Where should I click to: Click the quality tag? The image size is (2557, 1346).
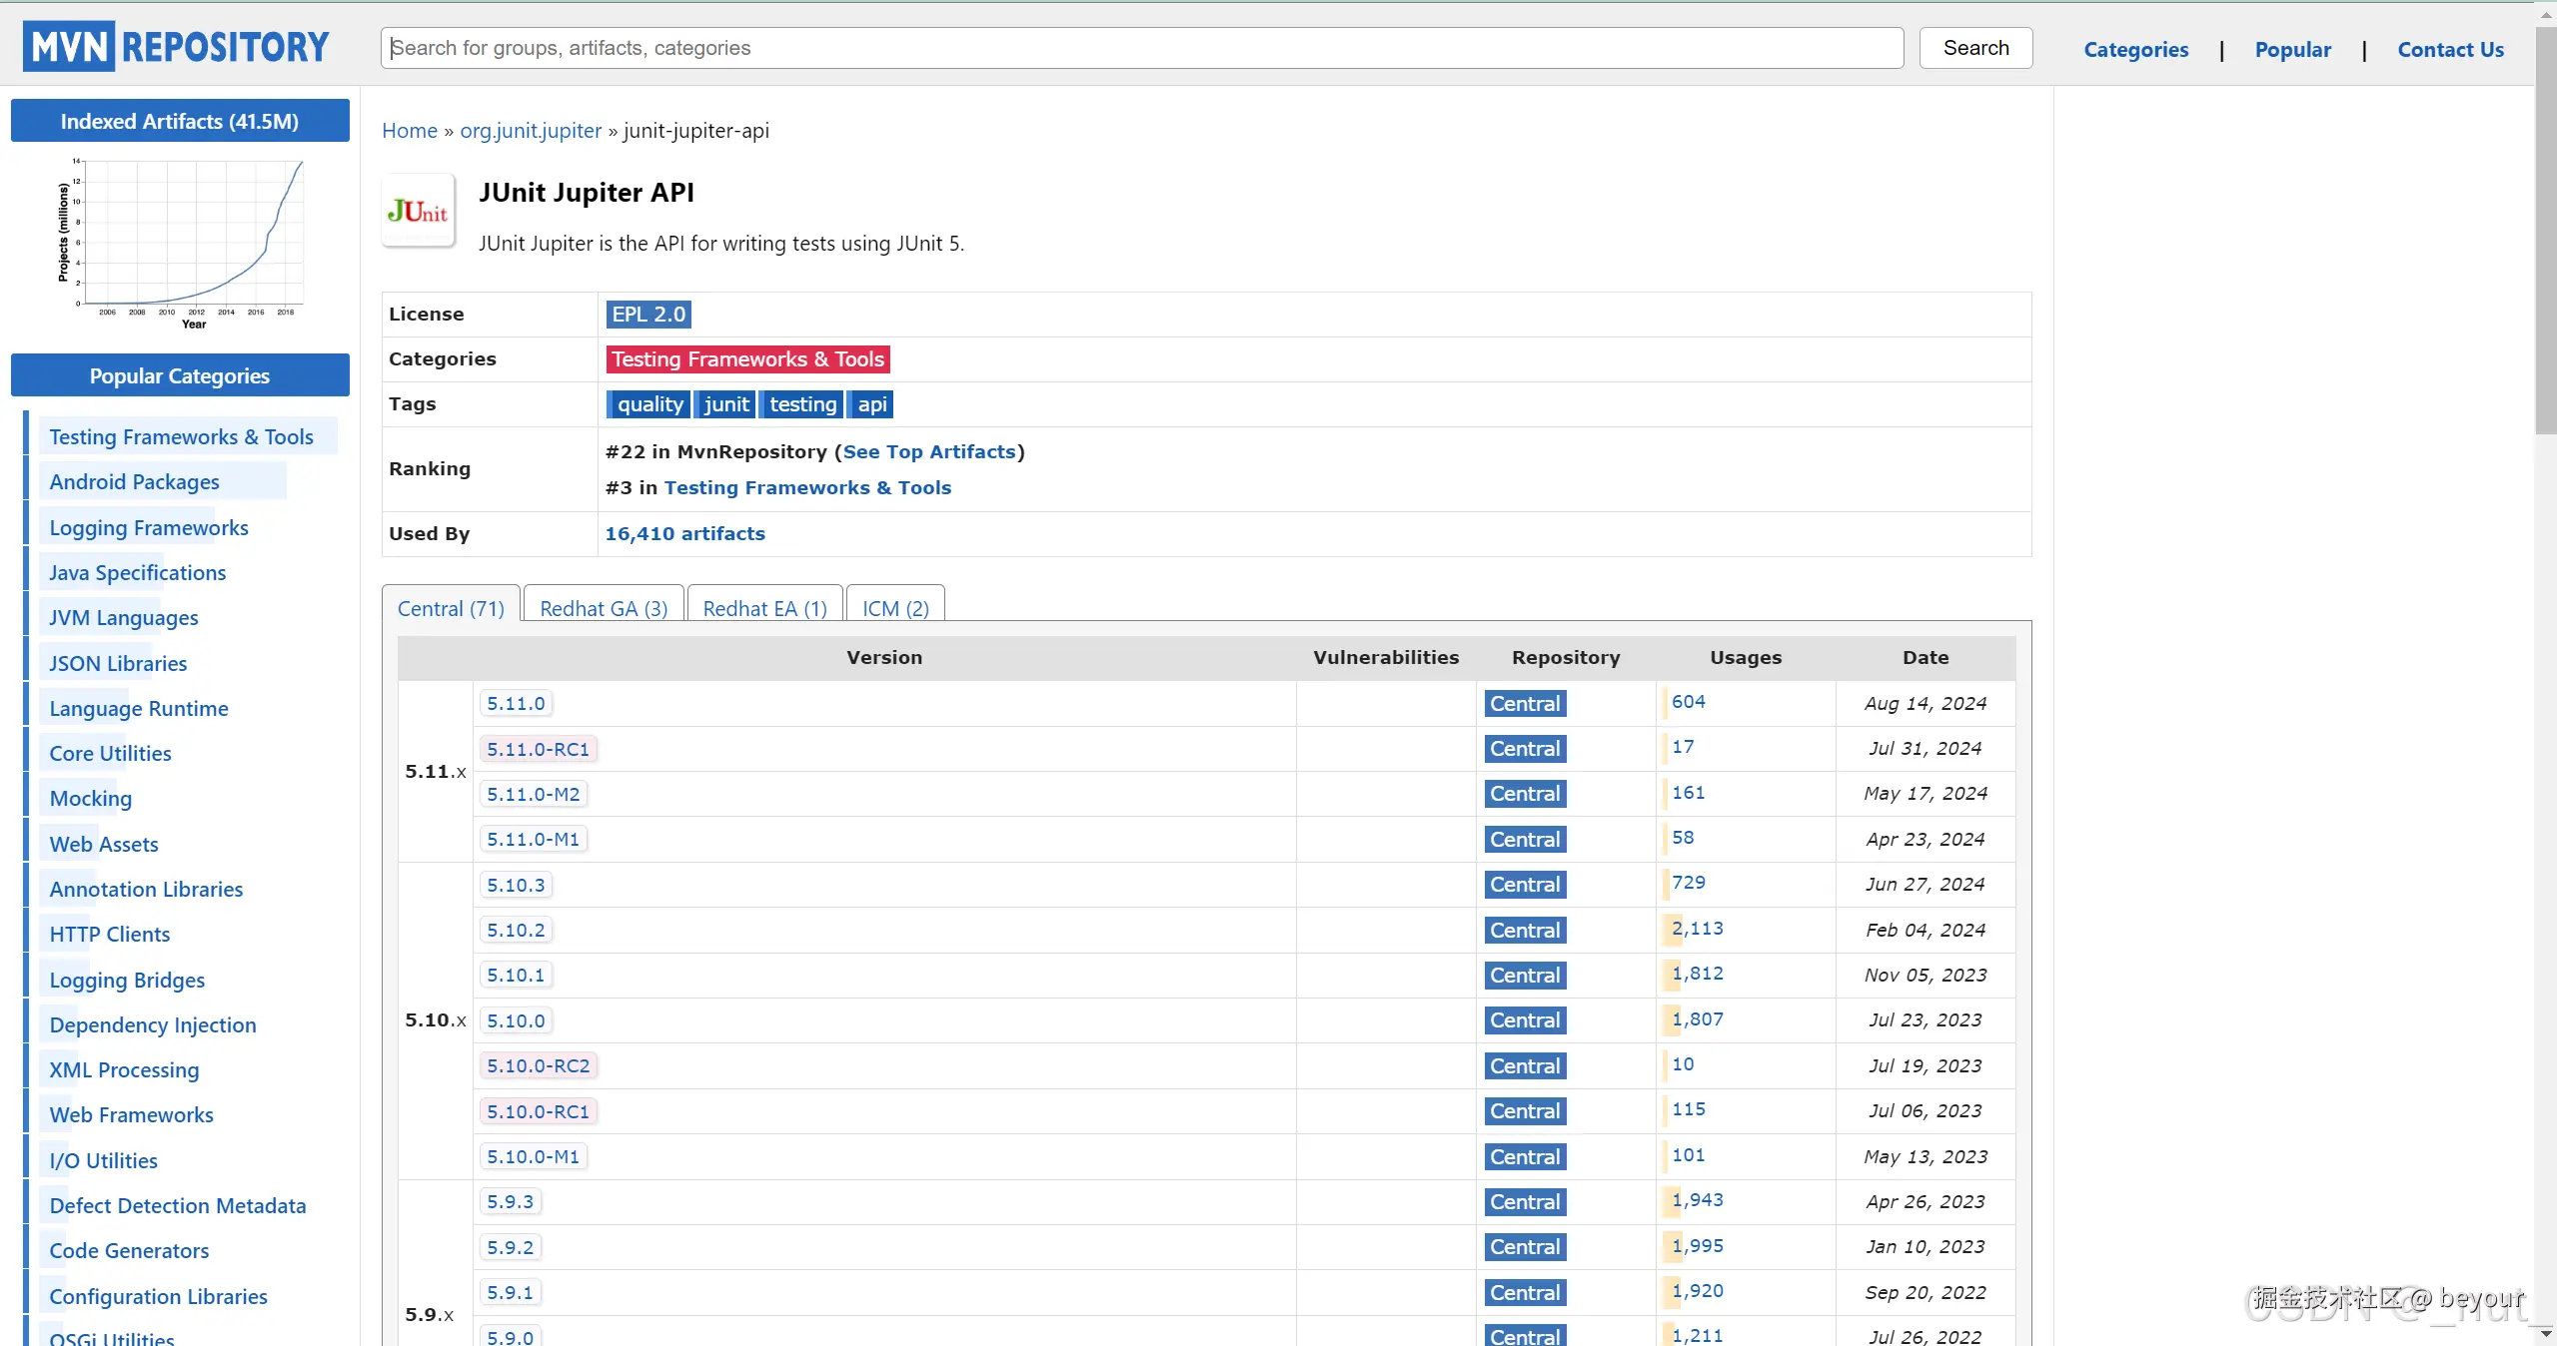pyautogui.click(x=648, y=404)
